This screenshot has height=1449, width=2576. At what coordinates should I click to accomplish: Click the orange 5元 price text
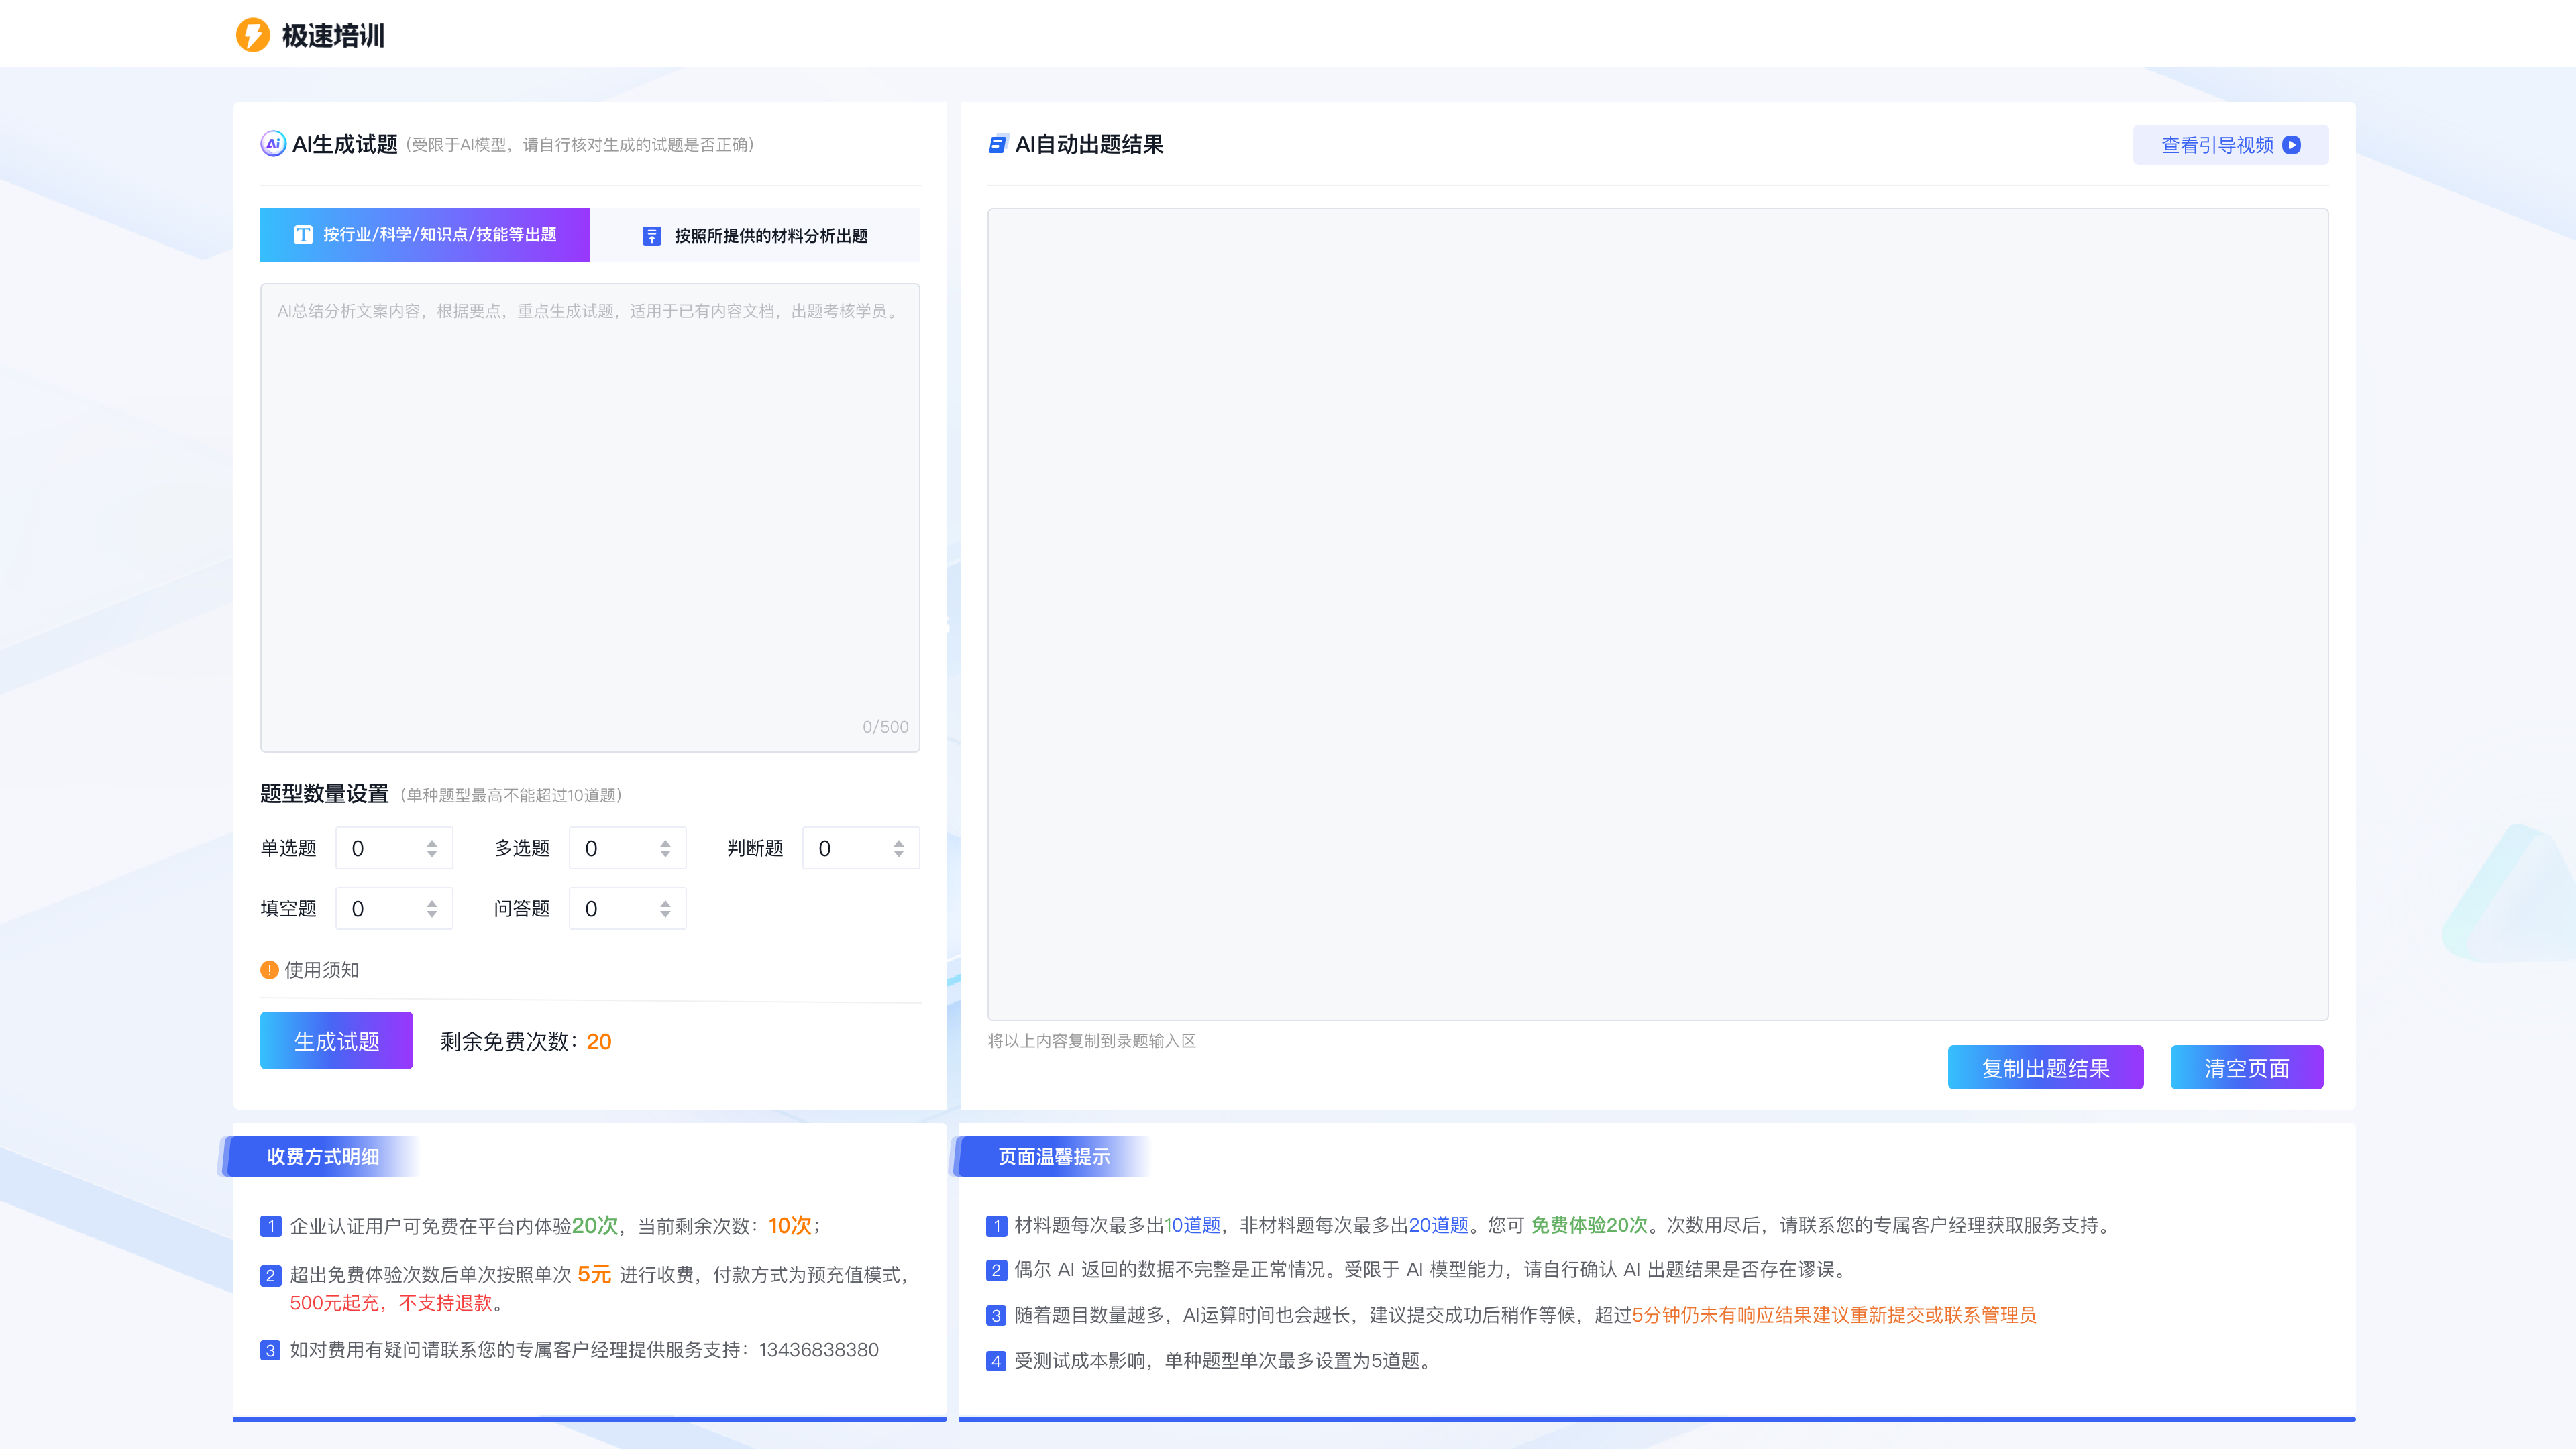(594, 1274)
